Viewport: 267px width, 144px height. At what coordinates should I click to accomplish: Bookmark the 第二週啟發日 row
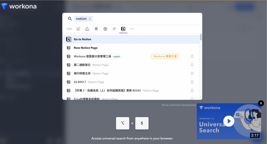(x=192, y=65)
